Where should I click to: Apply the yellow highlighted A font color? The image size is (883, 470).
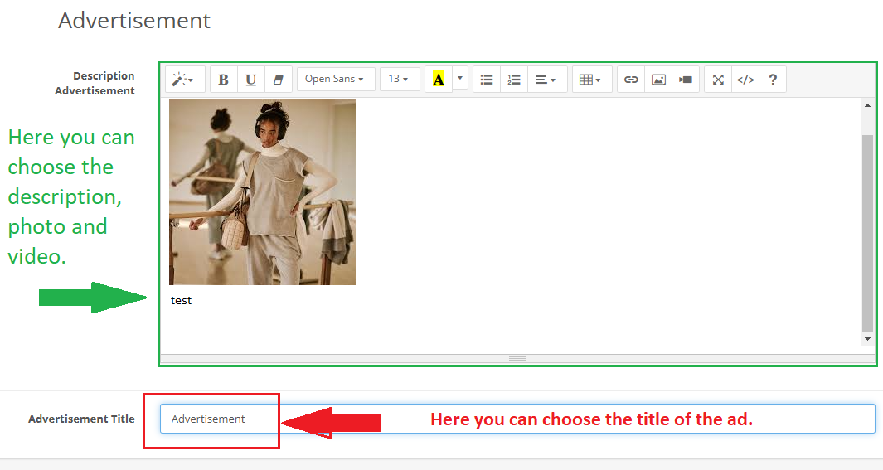(438, 80)
